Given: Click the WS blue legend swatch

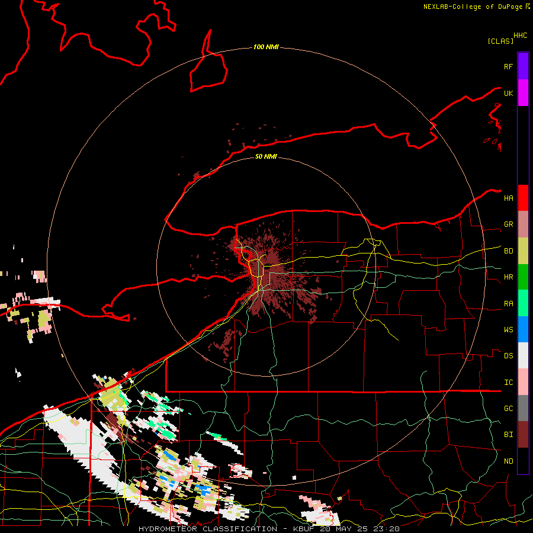Looking at the screenshot, I should coord(523,329).
